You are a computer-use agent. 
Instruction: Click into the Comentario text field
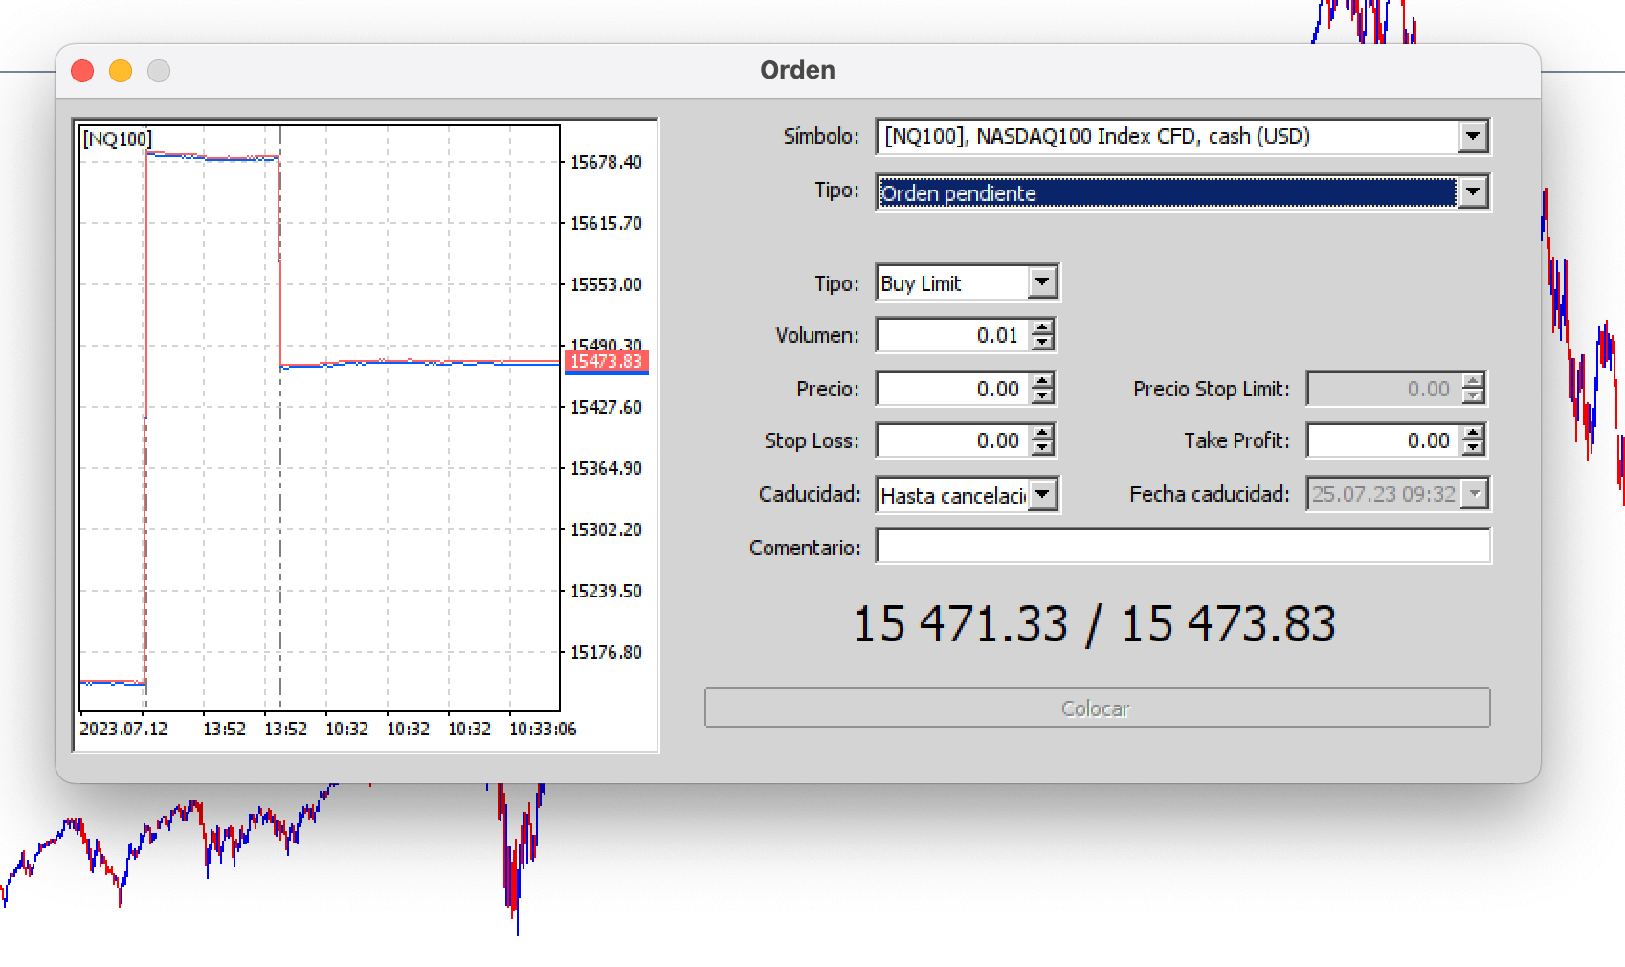(1183, 547)
